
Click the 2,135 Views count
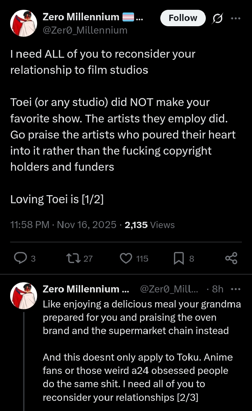pos(149,225)
